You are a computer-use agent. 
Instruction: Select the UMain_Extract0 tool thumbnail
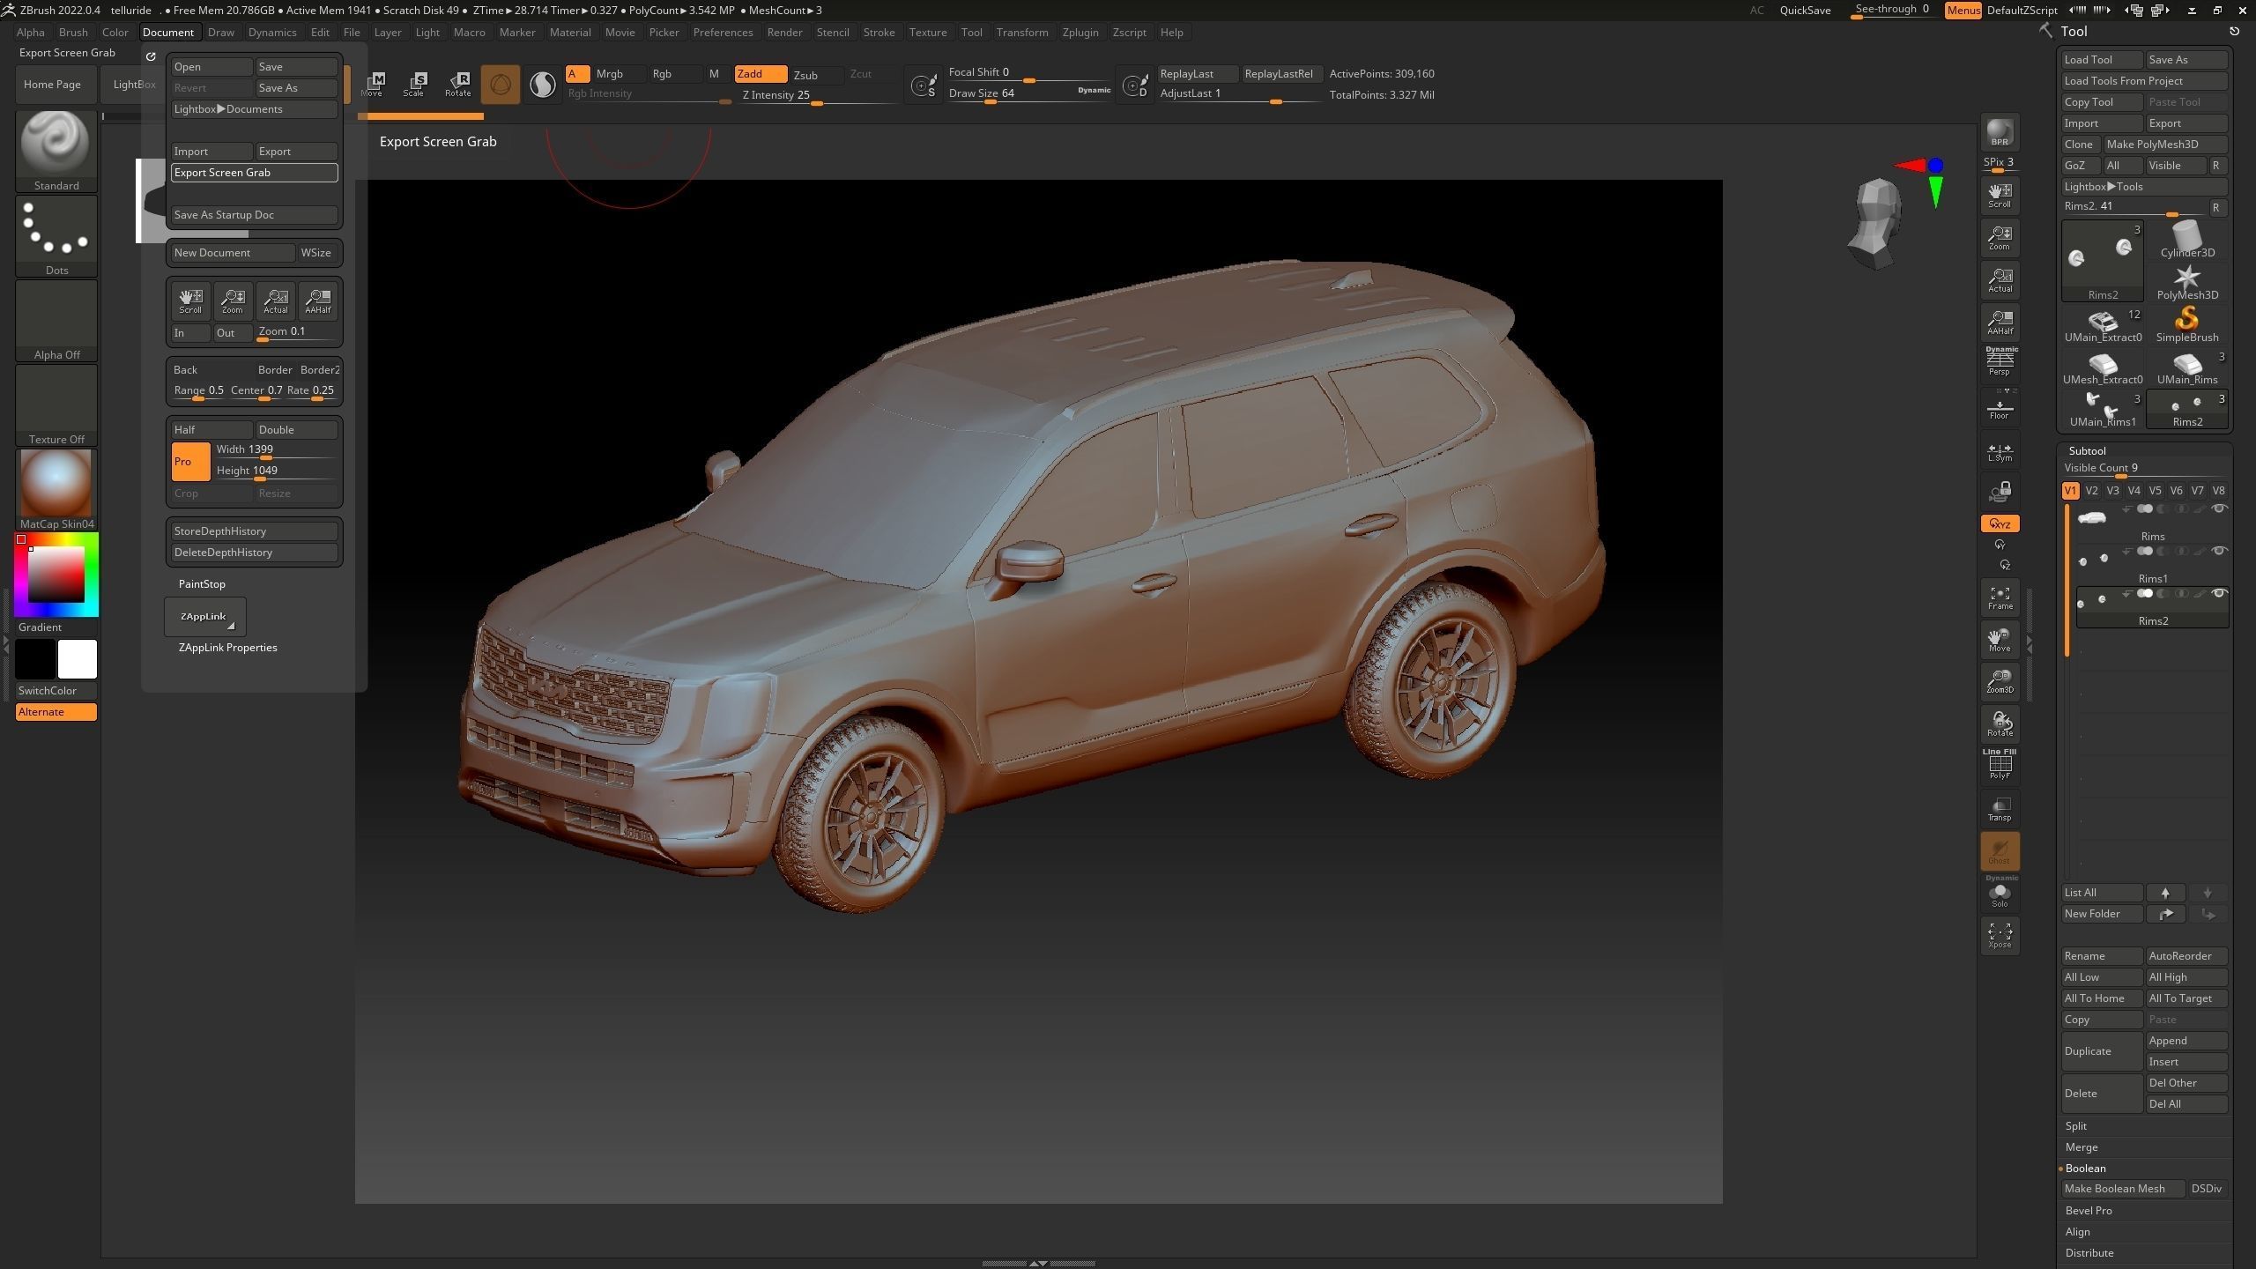(2103, 324)
